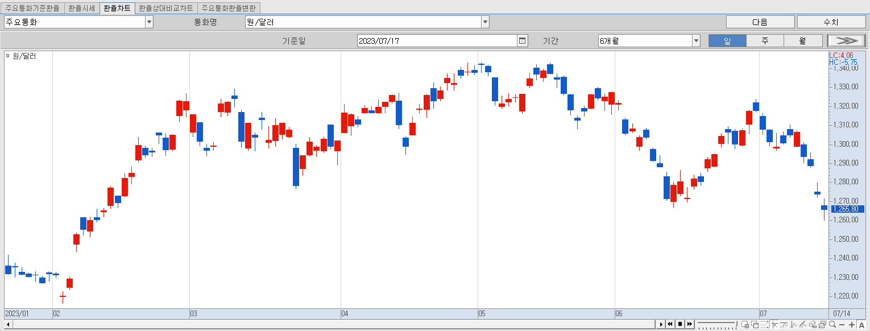Click the 06 month label on time axis
Viewport: 870px width, 331px height.
[619, 313]
